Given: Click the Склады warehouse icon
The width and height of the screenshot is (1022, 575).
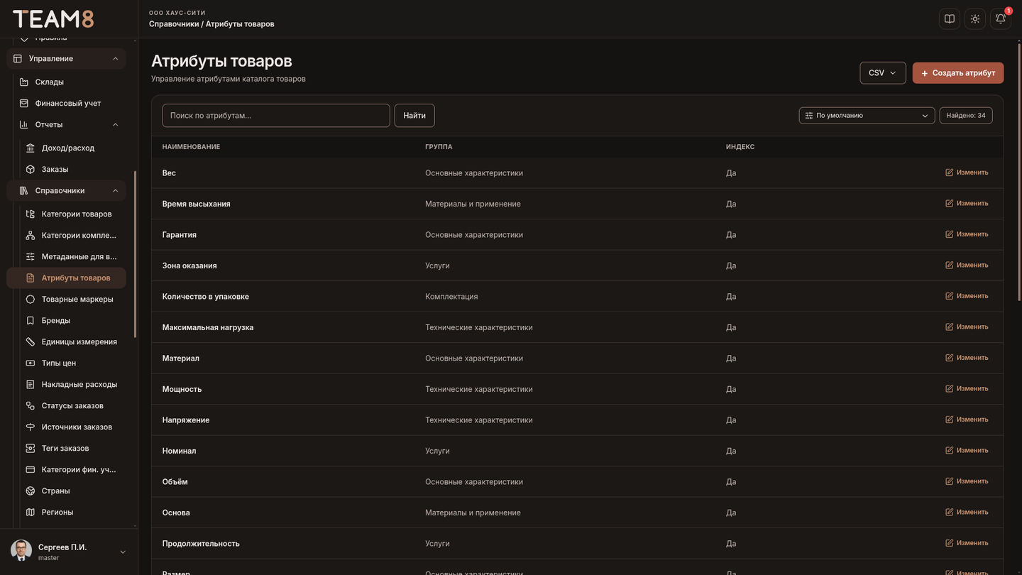Looking at the screenshot, I should point(24,82).
